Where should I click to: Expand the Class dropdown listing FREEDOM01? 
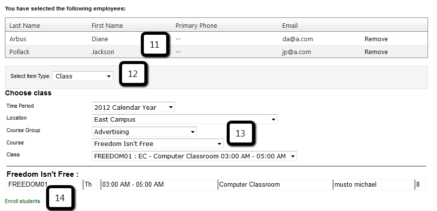coord(194,156)
